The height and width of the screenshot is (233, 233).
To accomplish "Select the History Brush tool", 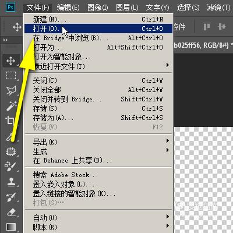I will (x=11, y=197).
